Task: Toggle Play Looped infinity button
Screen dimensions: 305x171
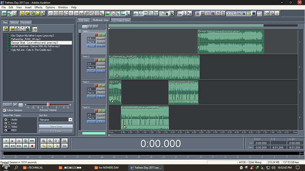Action: (32, 141)
